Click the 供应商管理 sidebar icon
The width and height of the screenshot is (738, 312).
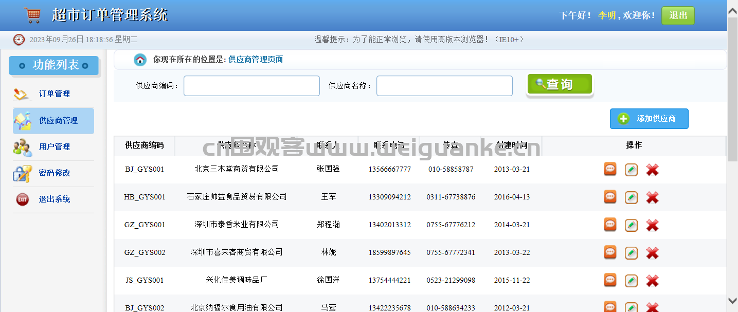click(23, 121)
